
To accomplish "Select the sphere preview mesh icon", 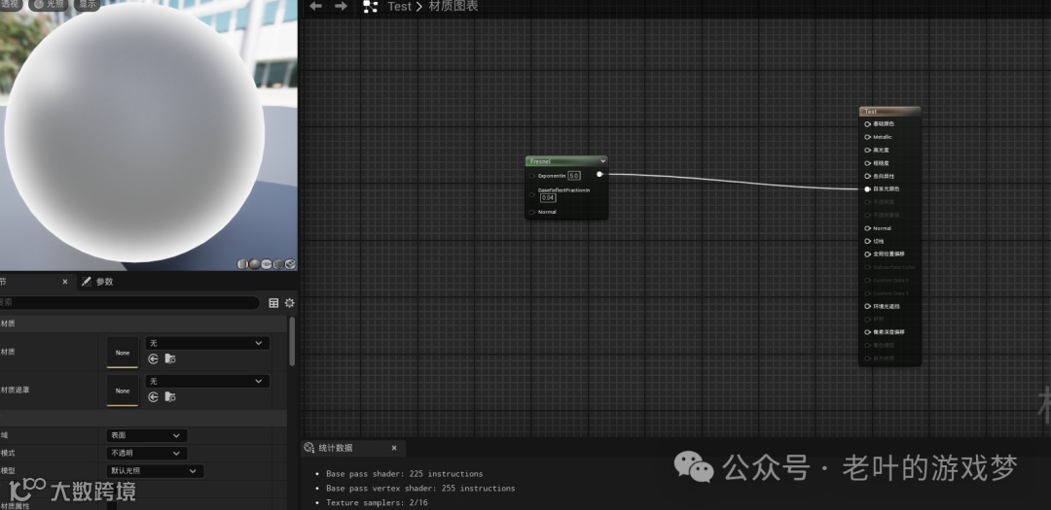I will 255,264.
